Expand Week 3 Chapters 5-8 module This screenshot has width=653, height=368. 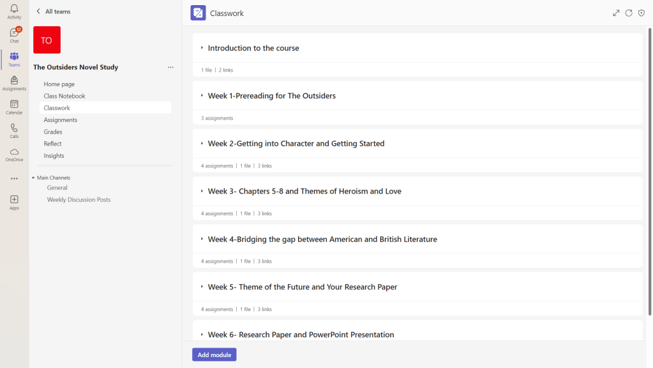pos(202,191)
